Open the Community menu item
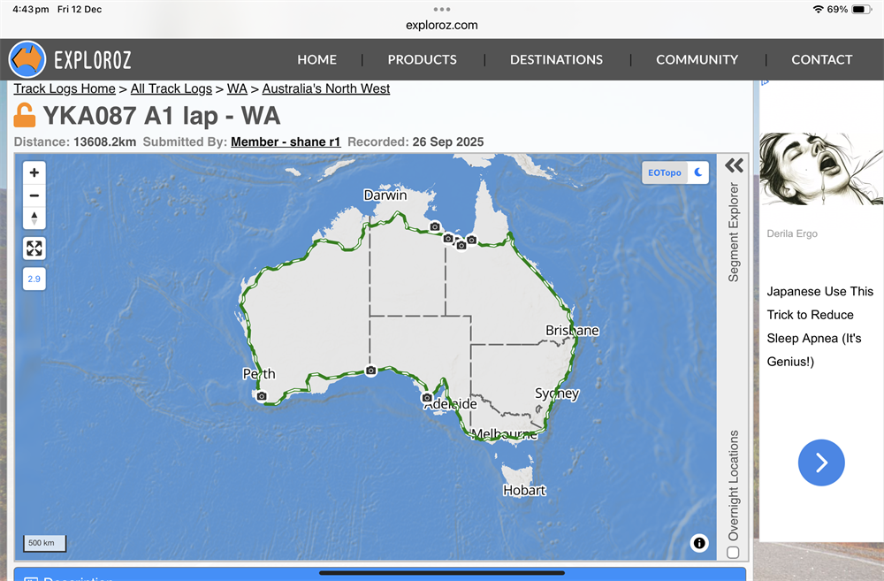 click(x=697, y=60)
